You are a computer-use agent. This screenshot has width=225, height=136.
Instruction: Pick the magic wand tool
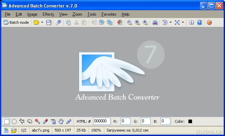(x=37, y=121)
